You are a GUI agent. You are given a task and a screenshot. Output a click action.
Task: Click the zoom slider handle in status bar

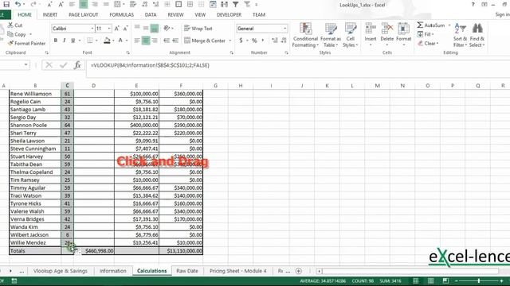[x=479, y=280]
